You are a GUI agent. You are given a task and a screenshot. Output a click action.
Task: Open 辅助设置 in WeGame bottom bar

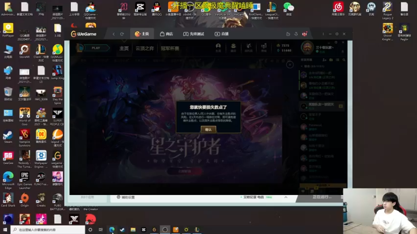tap(126, 197)
